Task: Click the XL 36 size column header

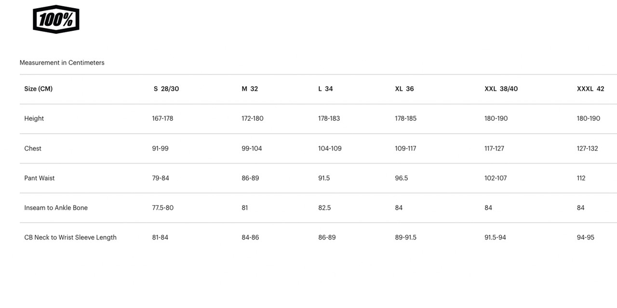Action: click(404, 89)
